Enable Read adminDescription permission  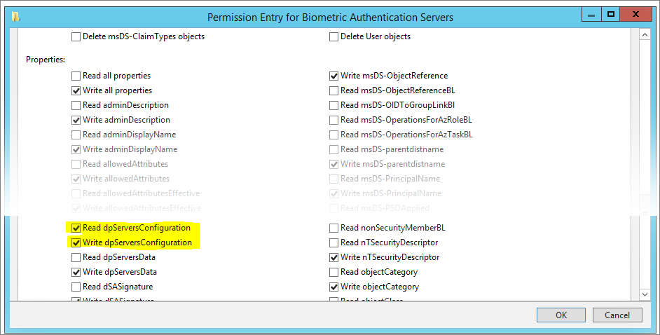[76, 105]
